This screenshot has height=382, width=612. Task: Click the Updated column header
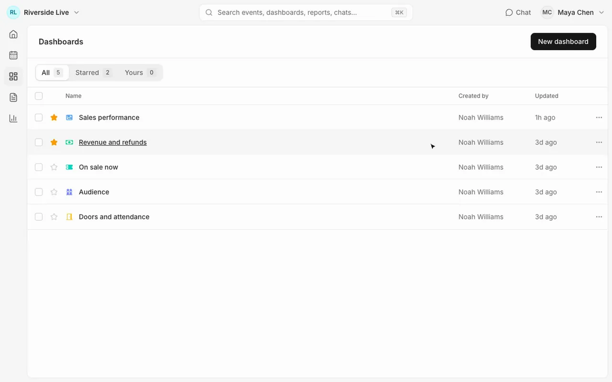click(x=546, y=96)
